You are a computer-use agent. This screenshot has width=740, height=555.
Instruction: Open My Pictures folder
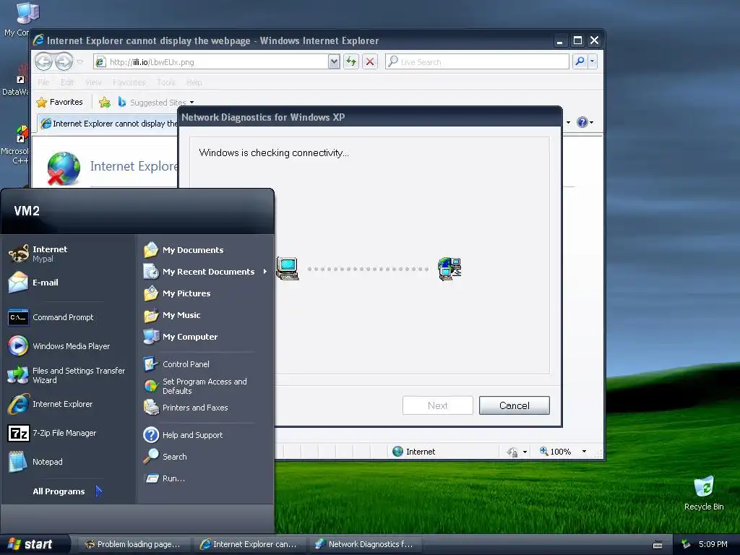click(x=178, y=293)
